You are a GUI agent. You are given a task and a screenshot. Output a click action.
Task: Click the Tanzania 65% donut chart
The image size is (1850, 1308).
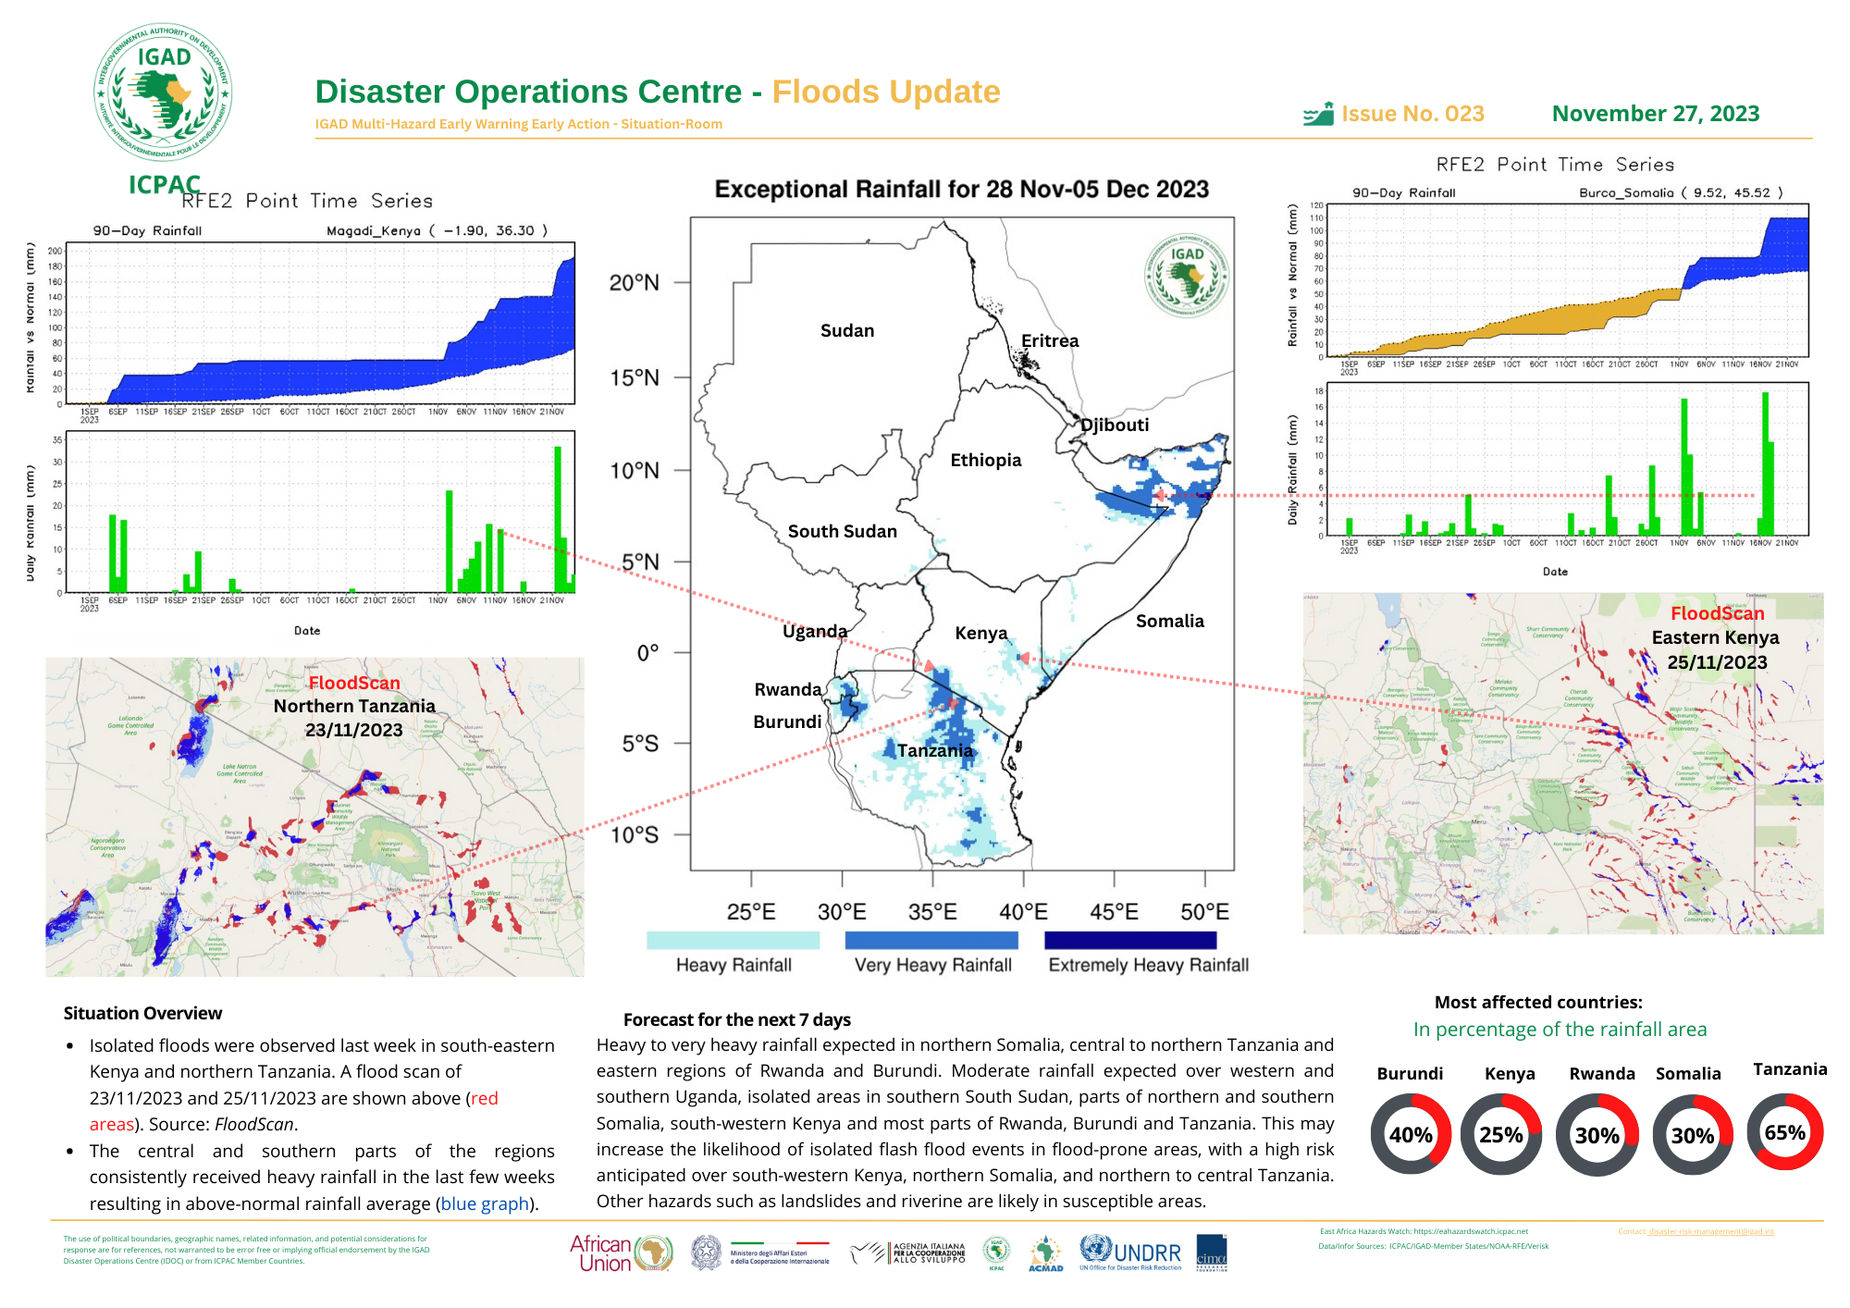(x=1785, y=1132)
